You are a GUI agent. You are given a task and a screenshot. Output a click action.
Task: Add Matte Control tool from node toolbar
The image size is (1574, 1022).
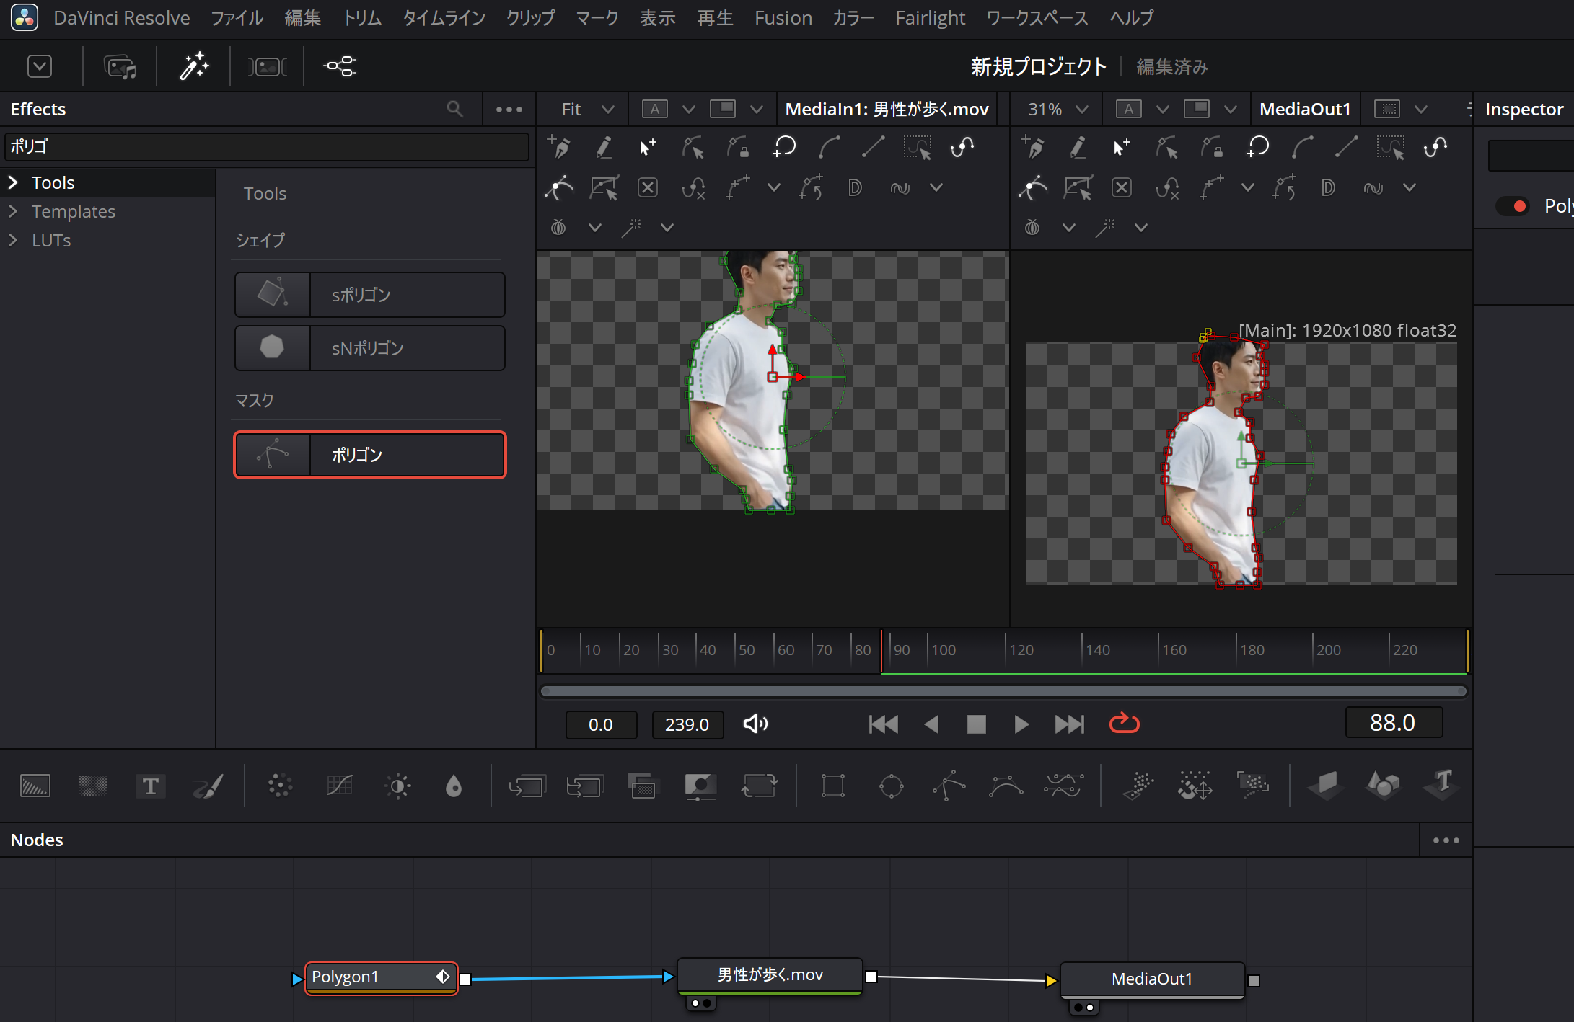pyautogui.click(x=700, y=786)
